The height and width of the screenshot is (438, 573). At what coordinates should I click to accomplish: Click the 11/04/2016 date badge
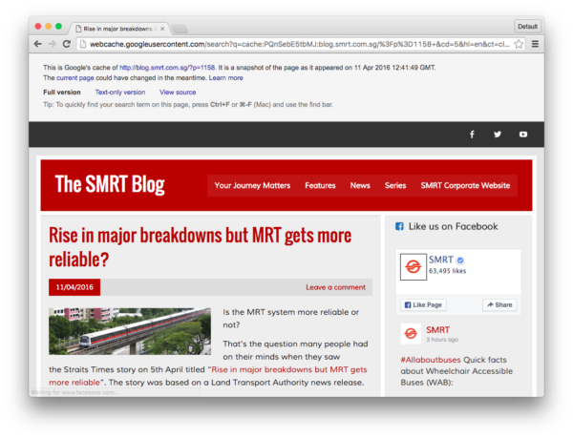(74, 287)
